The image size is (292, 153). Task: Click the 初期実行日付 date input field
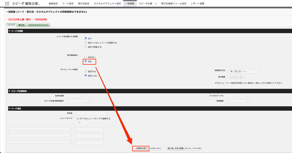click(244, 72)
